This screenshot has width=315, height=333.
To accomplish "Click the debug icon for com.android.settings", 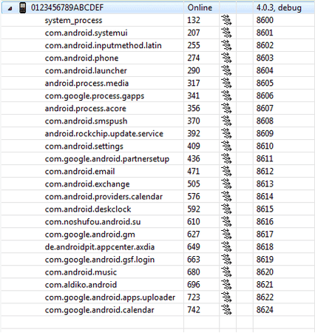I will [226, 146].
